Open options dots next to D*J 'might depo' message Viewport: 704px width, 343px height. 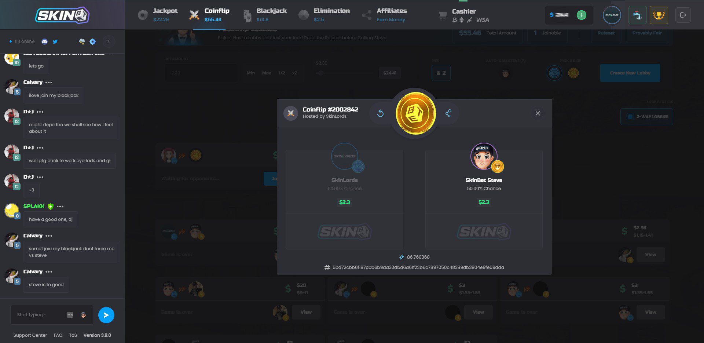click(40, 112)
